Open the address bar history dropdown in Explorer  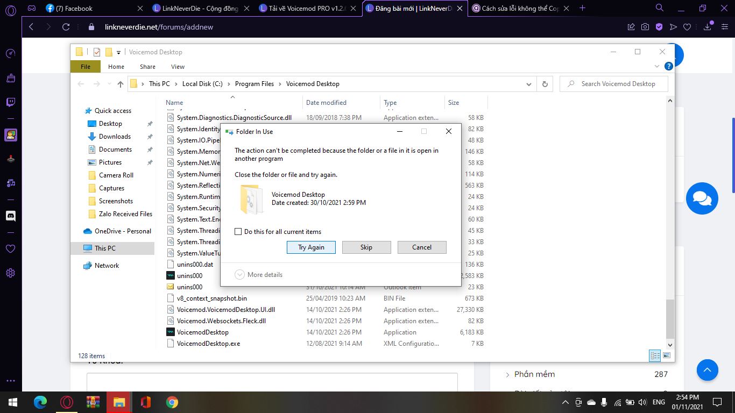click(x=528, y=84)
